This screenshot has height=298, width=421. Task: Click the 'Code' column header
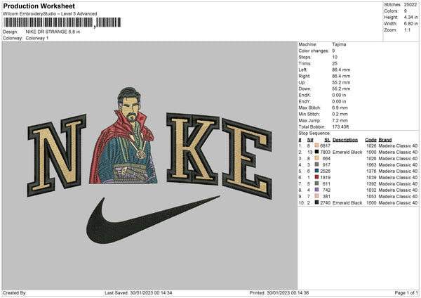370,140
